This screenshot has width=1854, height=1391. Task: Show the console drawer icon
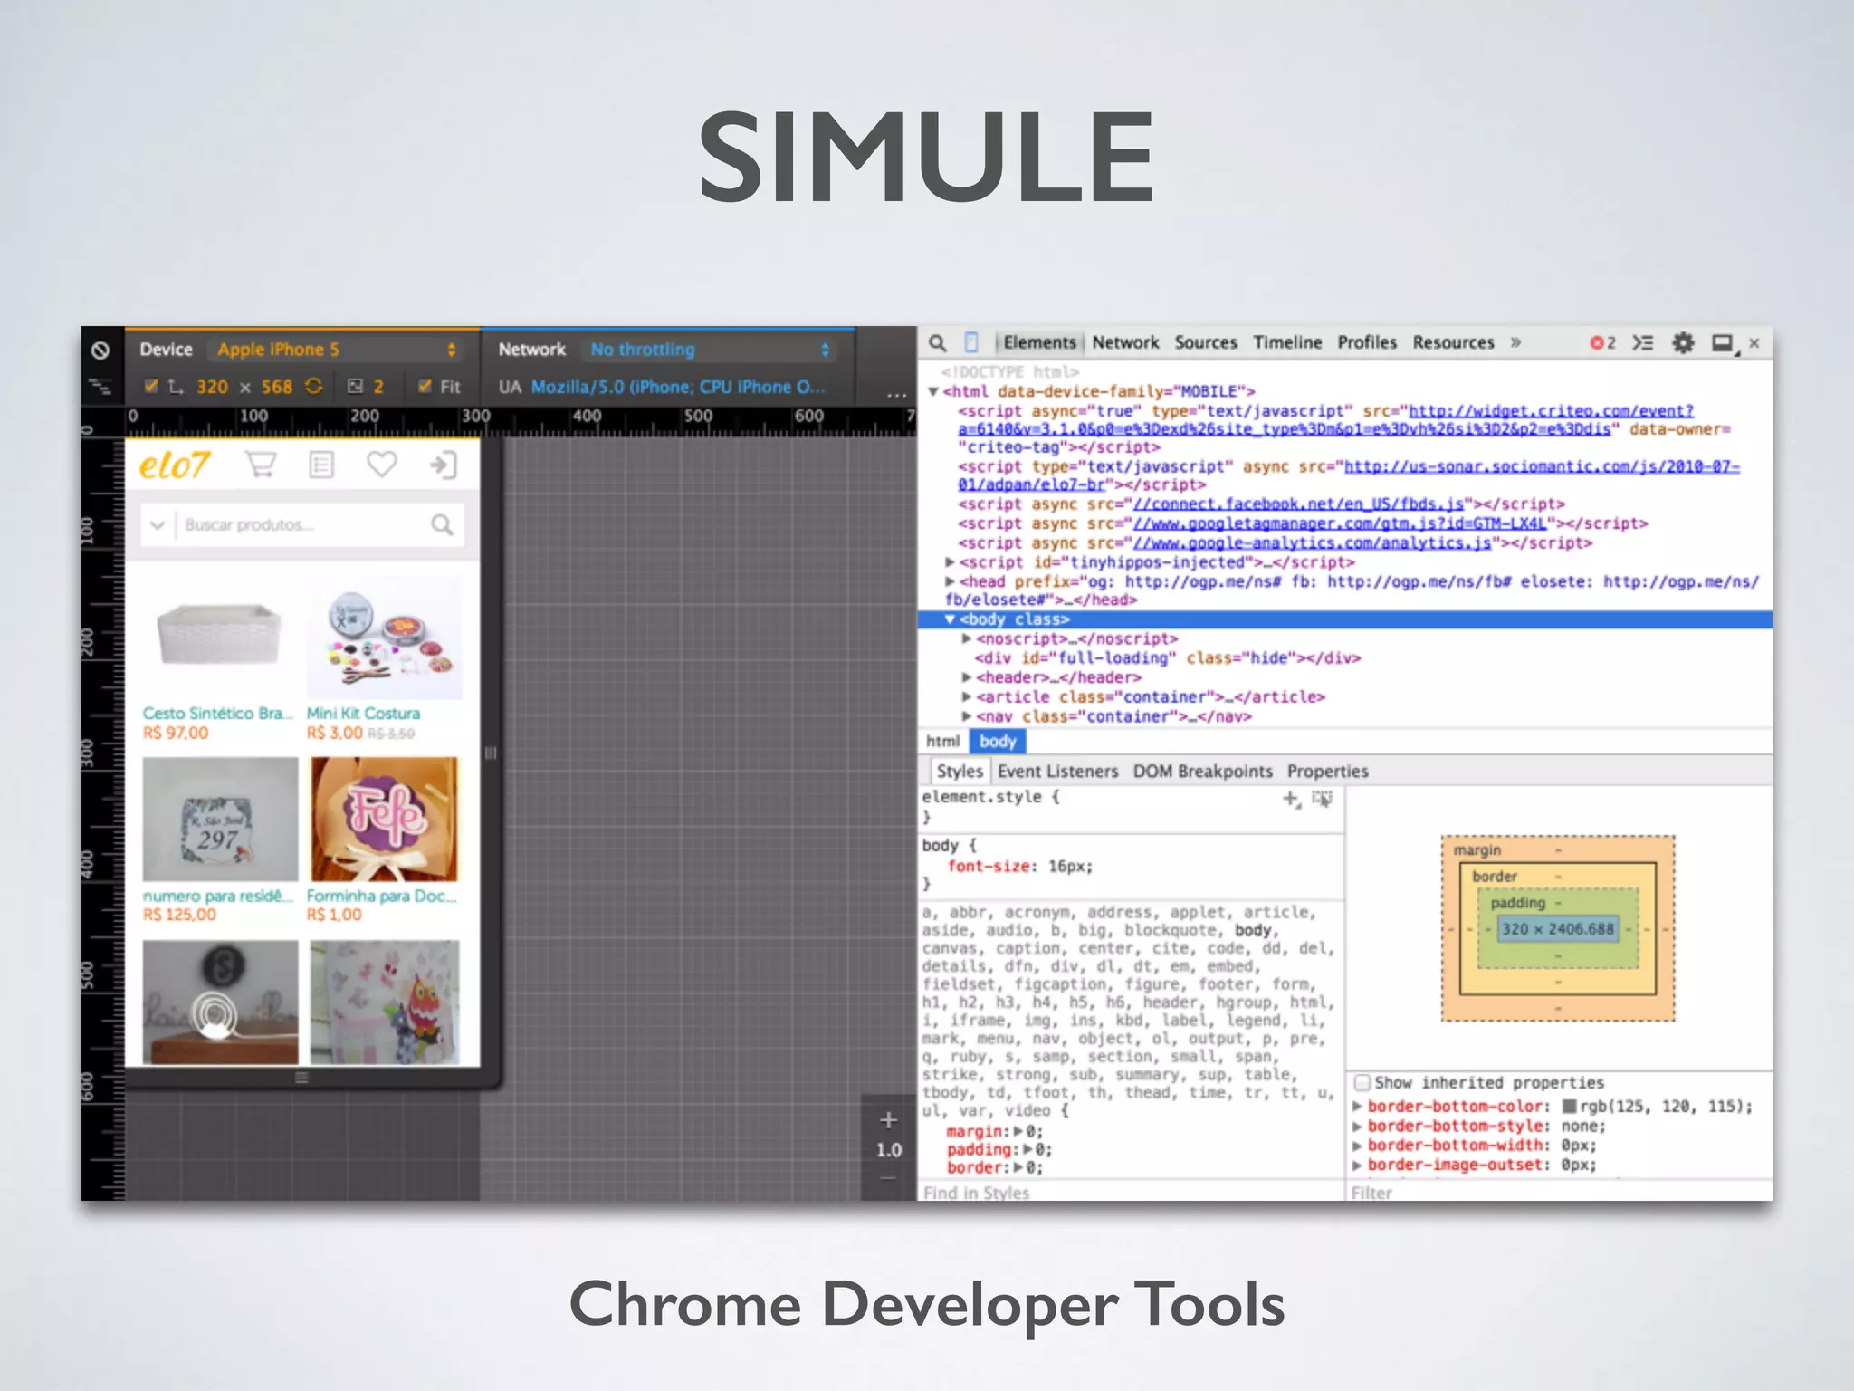click(1643, 342)
